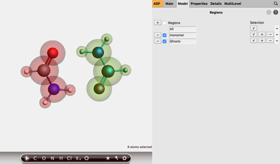
Task: Select the Hydrogen element tool
Action: [x=61, y=158]
